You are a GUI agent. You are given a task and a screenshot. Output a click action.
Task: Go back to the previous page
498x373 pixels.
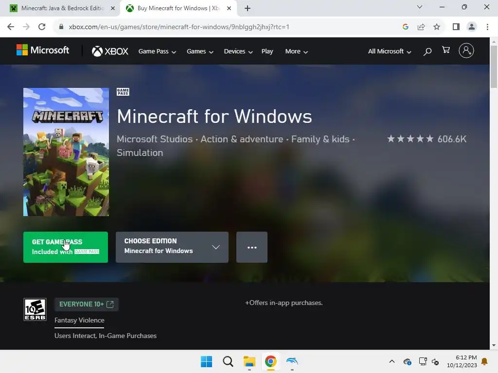pos(11,27)
